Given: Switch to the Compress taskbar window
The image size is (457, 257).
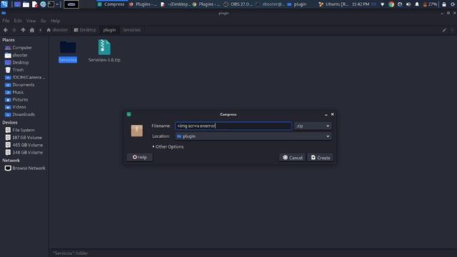Looking at the screenshot, I should (x=111, y=4).
